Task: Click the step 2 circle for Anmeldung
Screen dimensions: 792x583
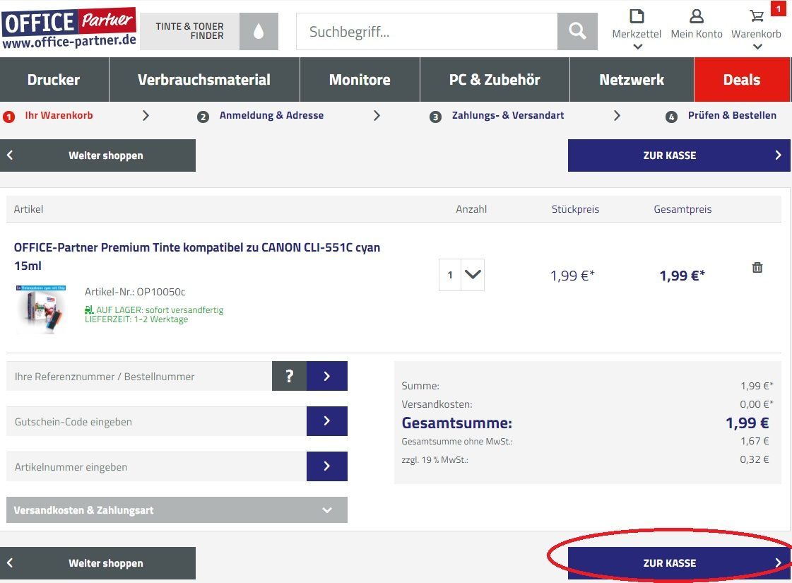Action: 203,117
